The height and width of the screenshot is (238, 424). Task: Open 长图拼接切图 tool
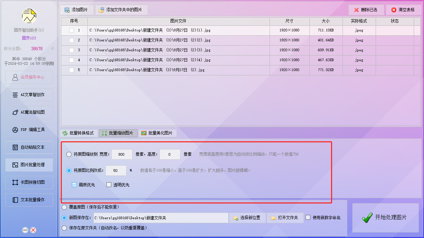point(29,182)
